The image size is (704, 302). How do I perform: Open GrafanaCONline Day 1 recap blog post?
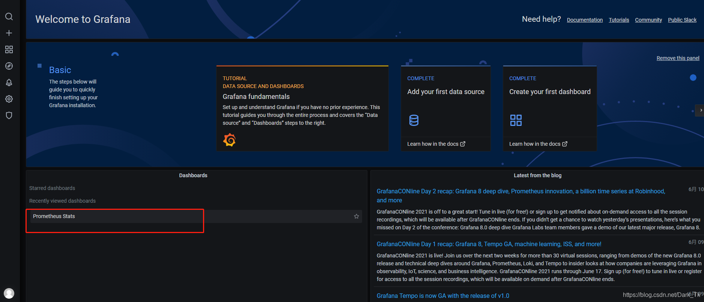[489, 244]
